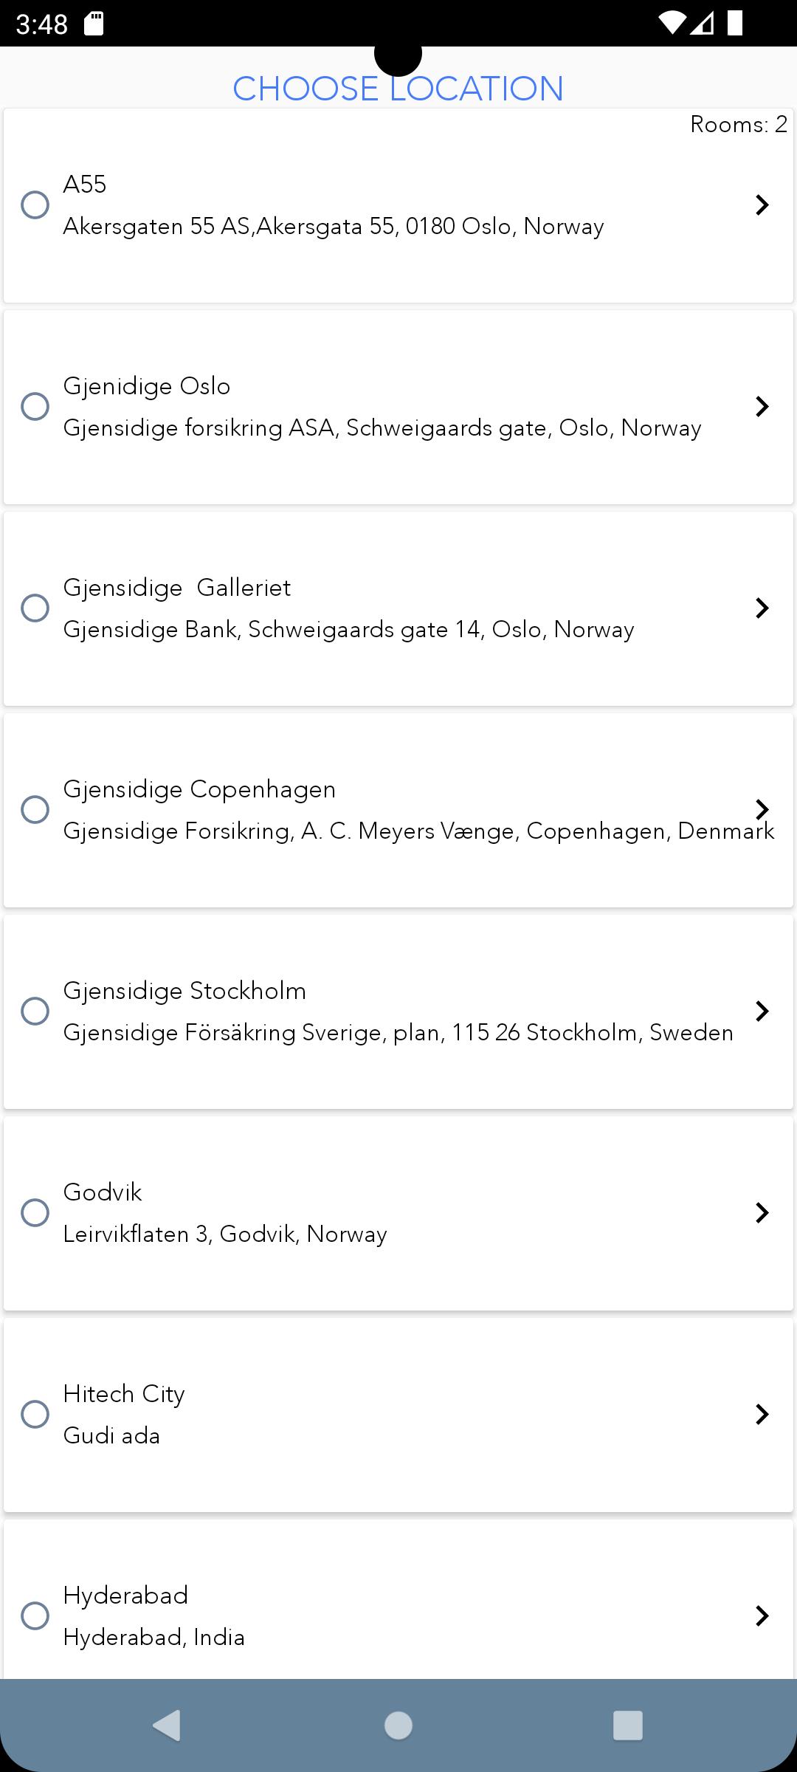Expand the Godvik location chevron

(762, 1212)
